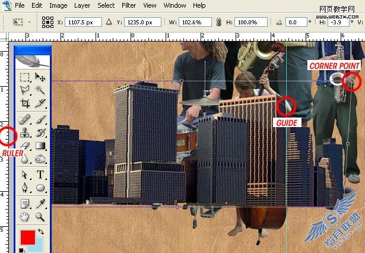
Task: Reset to default colors icon
Action: pyautogui.click(x=21, y=251)
